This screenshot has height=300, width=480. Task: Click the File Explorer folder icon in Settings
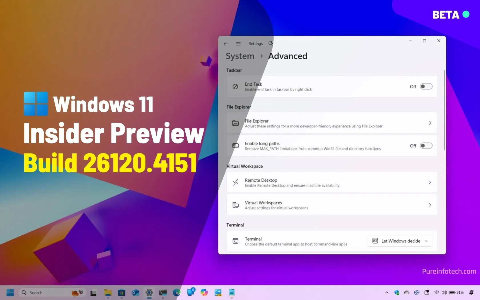[235, 123]
